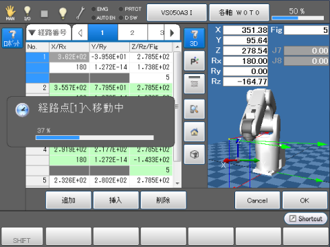Go to next route tab with right arrow
The height and width of the screenshot is (247, 330).
pyautogui.click(x=172, y=33)
